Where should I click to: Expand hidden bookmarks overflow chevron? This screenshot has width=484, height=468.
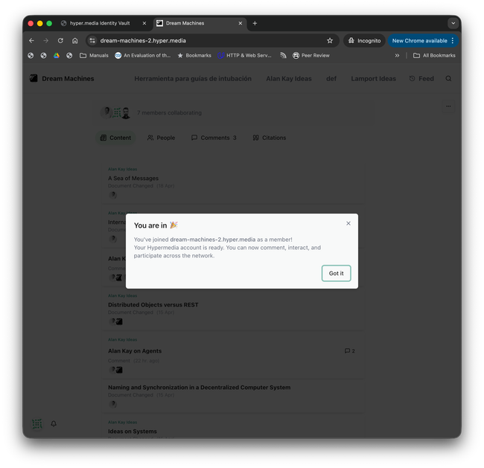(x=397, y=55)
